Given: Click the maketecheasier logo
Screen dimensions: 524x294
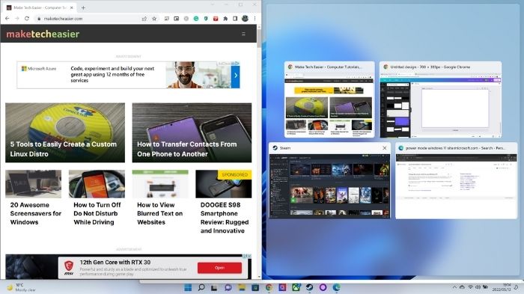Looking at the screenshot, I should [x=43, y=34].
